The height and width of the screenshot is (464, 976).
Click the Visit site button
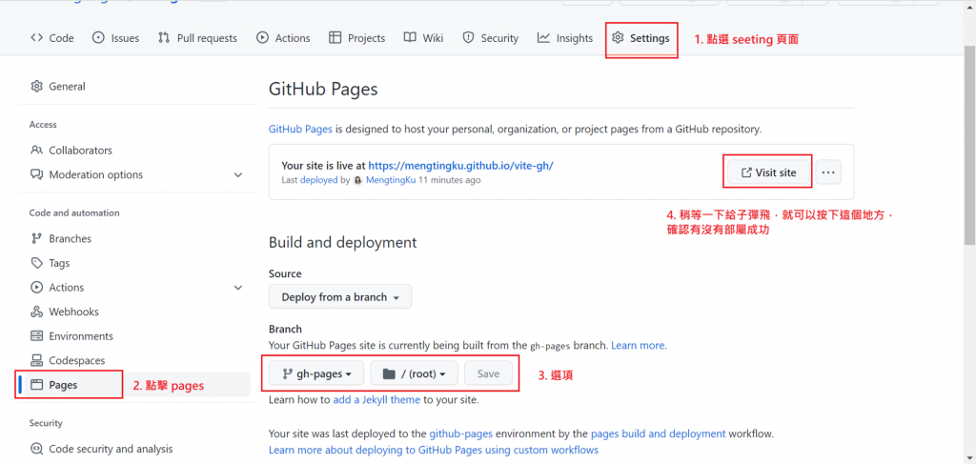tap(769, 172)
